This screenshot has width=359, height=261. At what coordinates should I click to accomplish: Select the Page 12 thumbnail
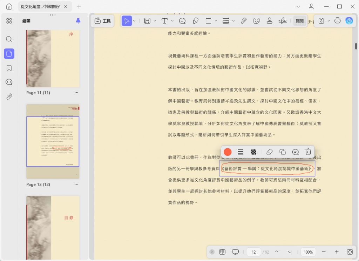point(53,141)
